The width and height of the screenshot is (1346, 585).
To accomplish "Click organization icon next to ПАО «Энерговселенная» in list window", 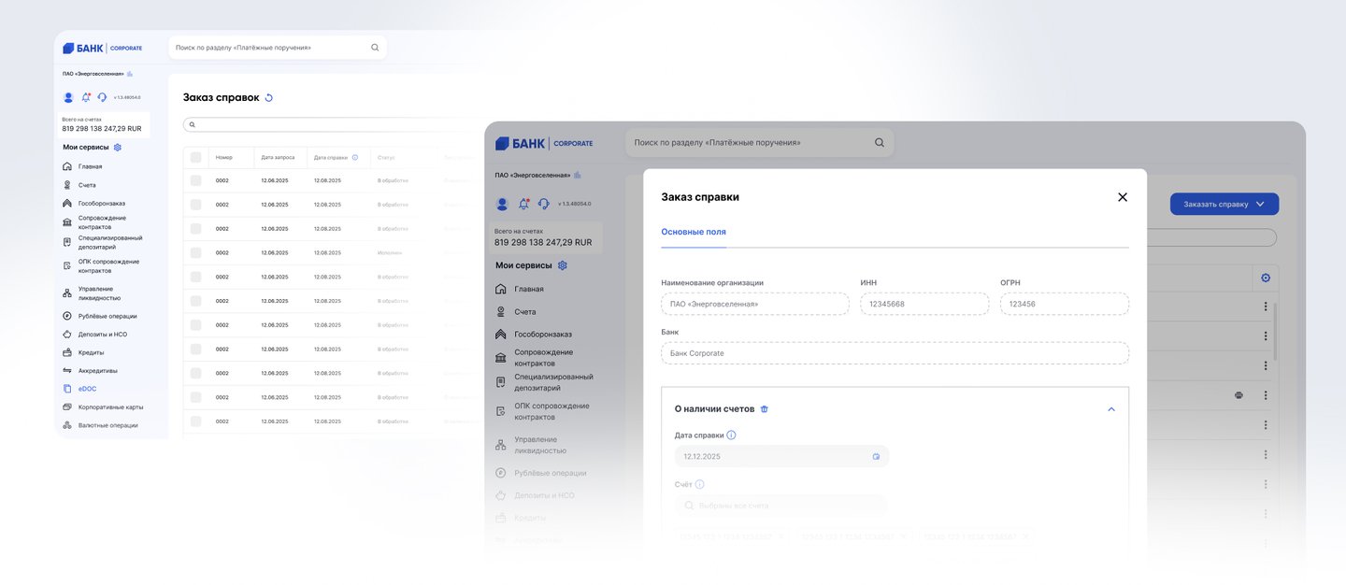I will 130,73.
